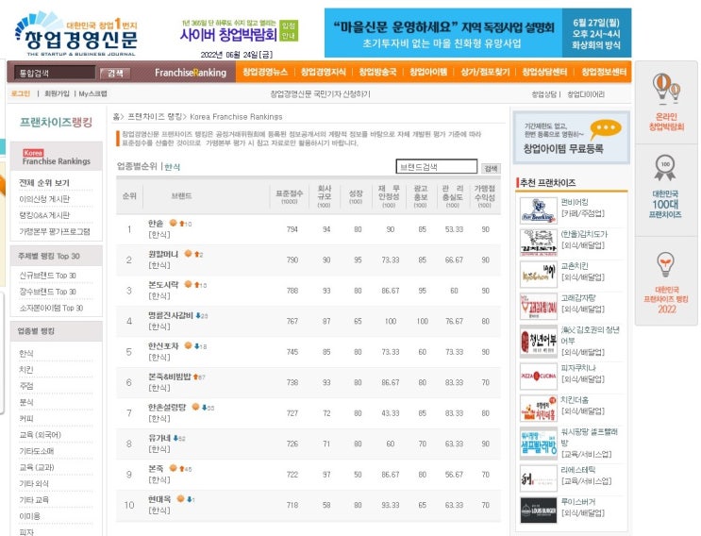Click the 치킨더홈 logo thumbnail
The image size is (701, 536).
coord(539,409)
